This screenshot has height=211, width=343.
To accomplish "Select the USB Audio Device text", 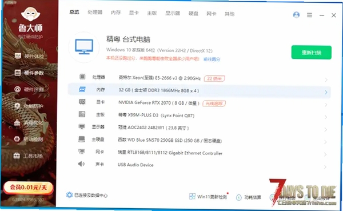I will pyautogui.click(x=135, y=165).
